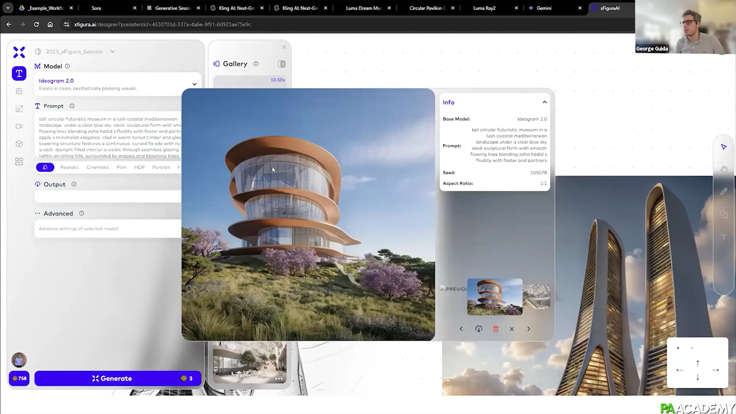The width and height of the screenshot is (736, 414).
Task: Pan canvas left with left arrow
Action: (680, 370)
